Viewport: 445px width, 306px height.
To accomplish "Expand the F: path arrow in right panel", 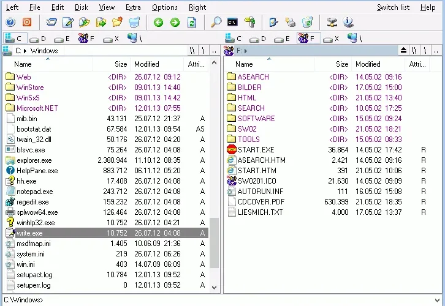I will [x=246, y=51].
